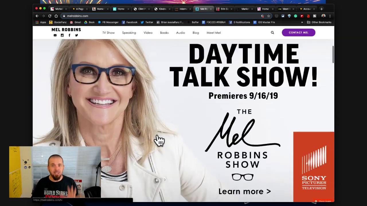Open the Grammarly extension icon
367x206 pixels.
tap(296, 16)
